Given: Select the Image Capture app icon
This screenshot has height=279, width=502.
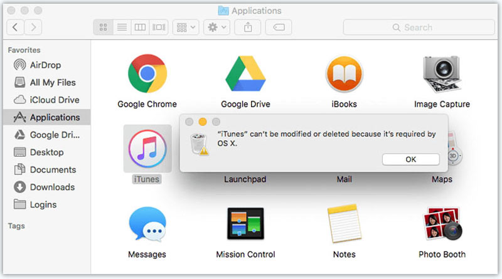Looking at the screenshot, I should 442,74.
